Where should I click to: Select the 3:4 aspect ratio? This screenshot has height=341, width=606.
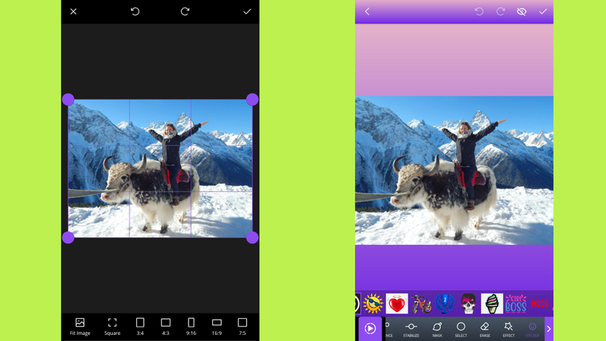coord(140,326)
